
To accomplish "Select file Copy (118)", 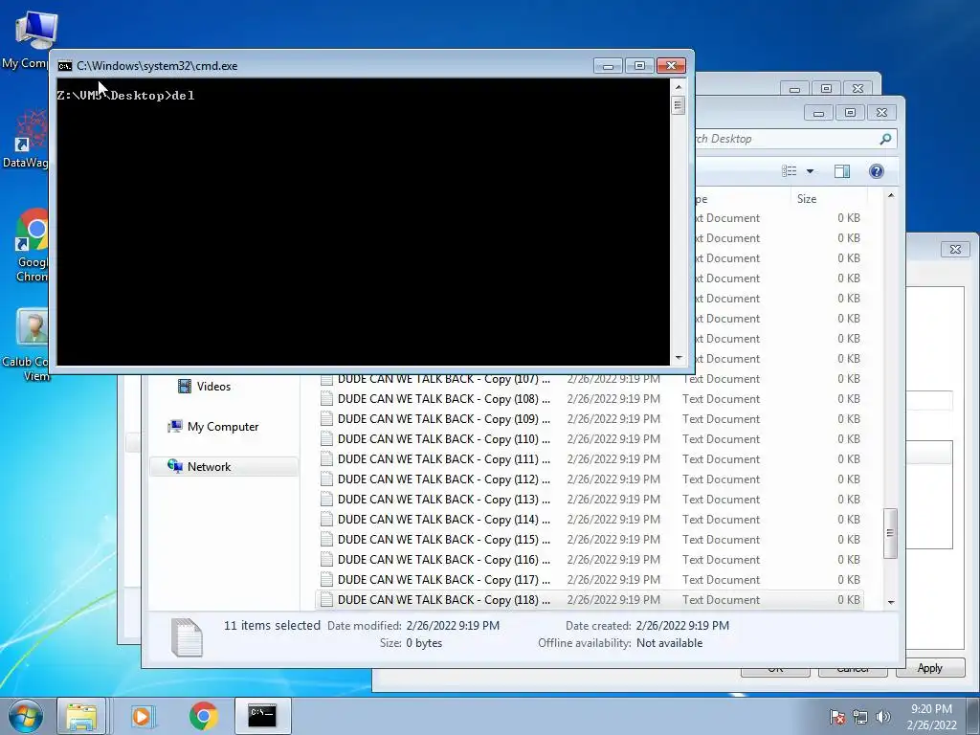I will [x=590, y=599].
